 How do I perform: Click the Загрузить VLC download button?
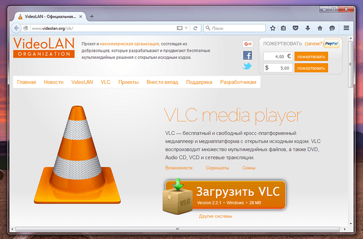pyautogui.click(x=225, y=195)
